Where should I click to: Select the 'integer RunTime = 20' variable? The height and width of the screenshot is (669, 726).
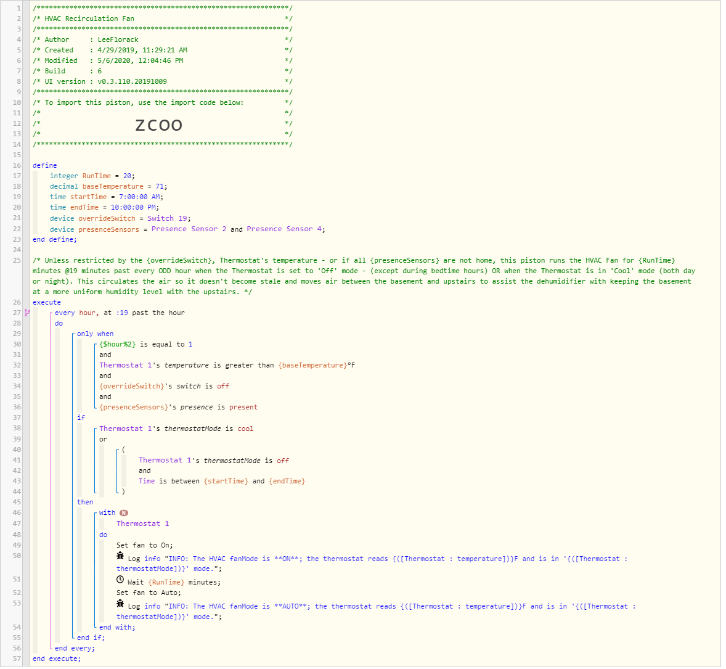pos(92,176)
